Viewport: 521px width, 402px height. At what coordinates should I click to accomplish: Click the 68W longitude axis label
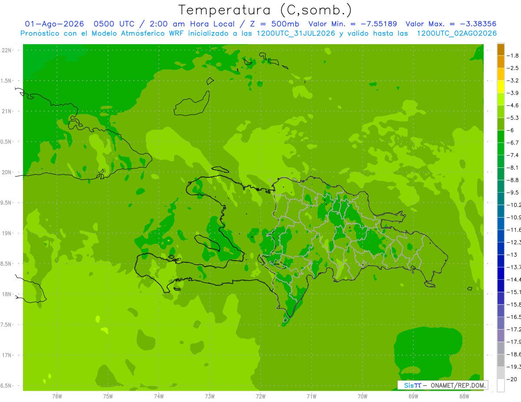(464, 396)
